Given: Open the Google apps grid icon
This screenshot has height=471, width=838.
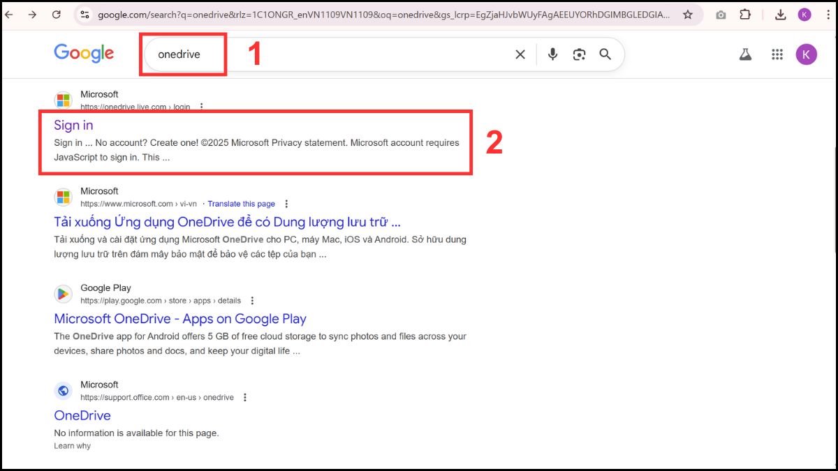Looking at the screenshot, I should tap(777, 54).
